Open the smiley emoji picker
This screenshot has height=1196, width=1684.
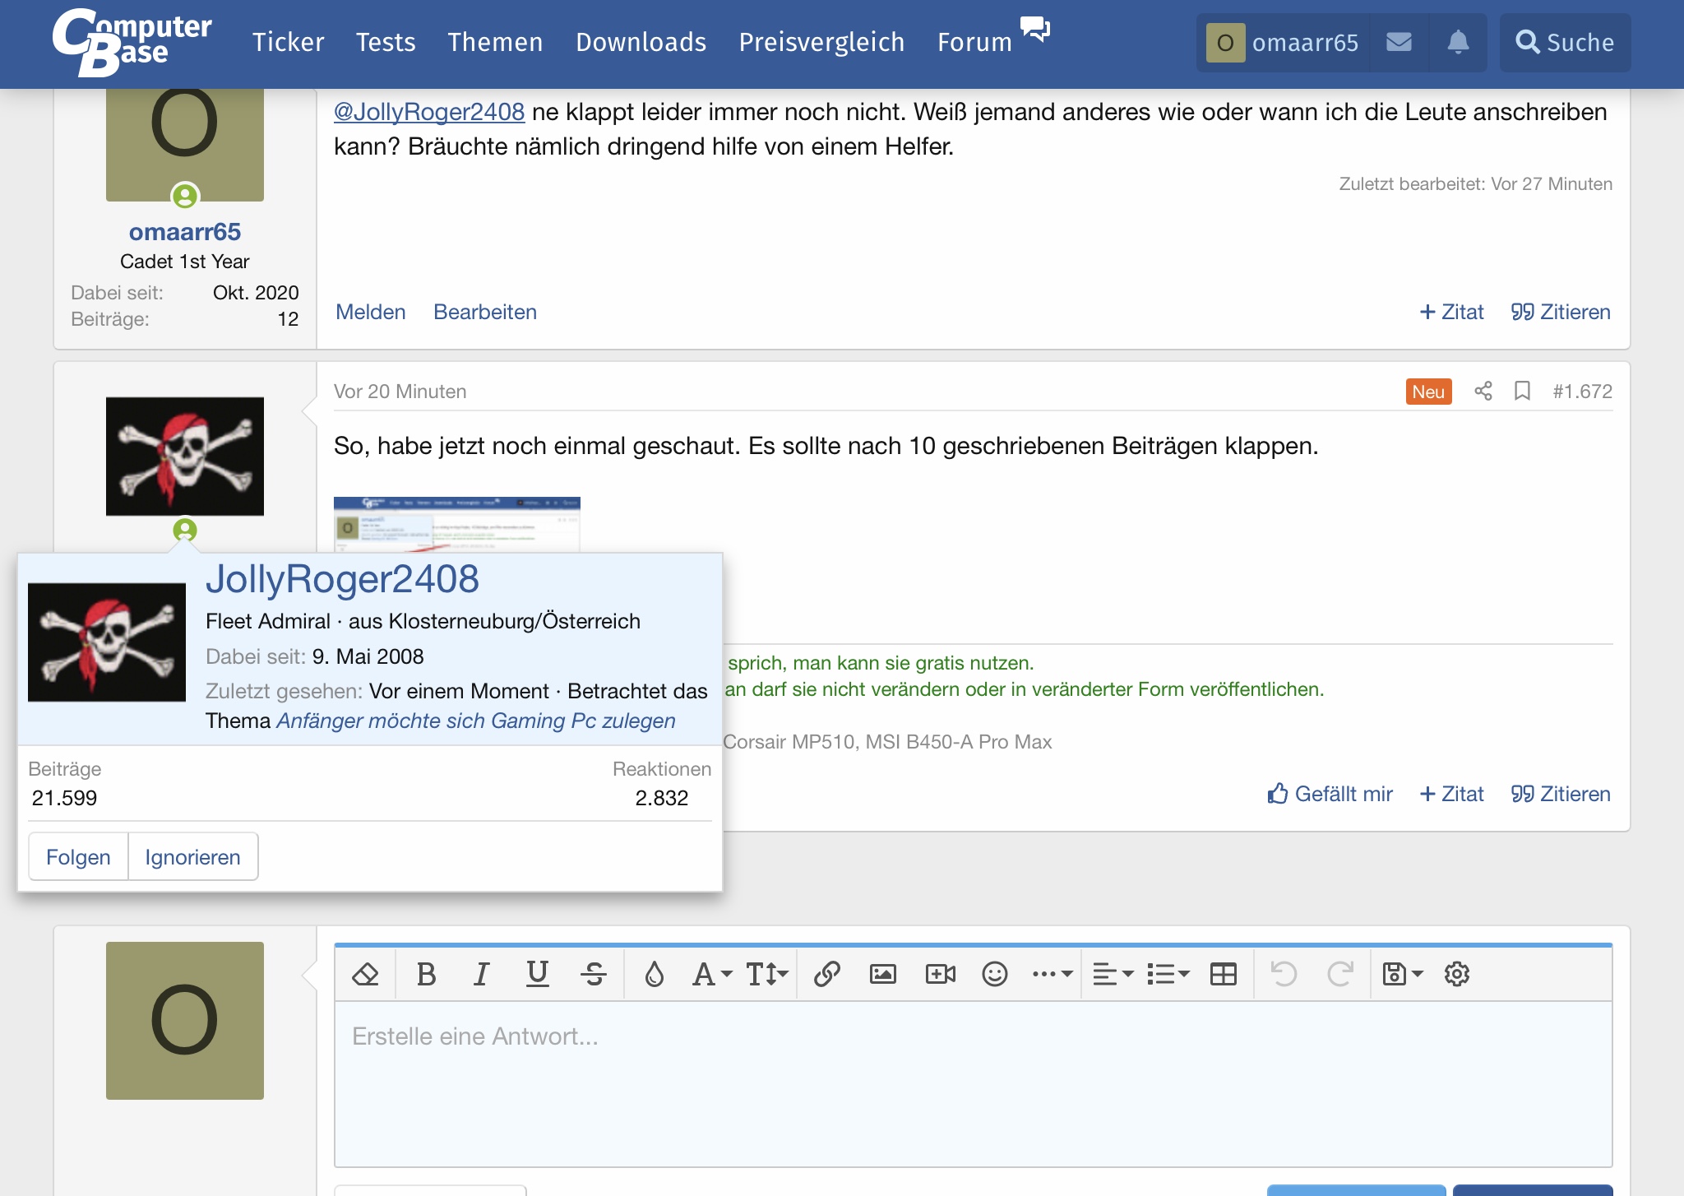[994, 974]
